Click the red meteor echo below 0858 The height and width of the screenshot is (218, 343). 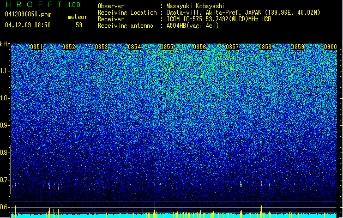[261, 183]
